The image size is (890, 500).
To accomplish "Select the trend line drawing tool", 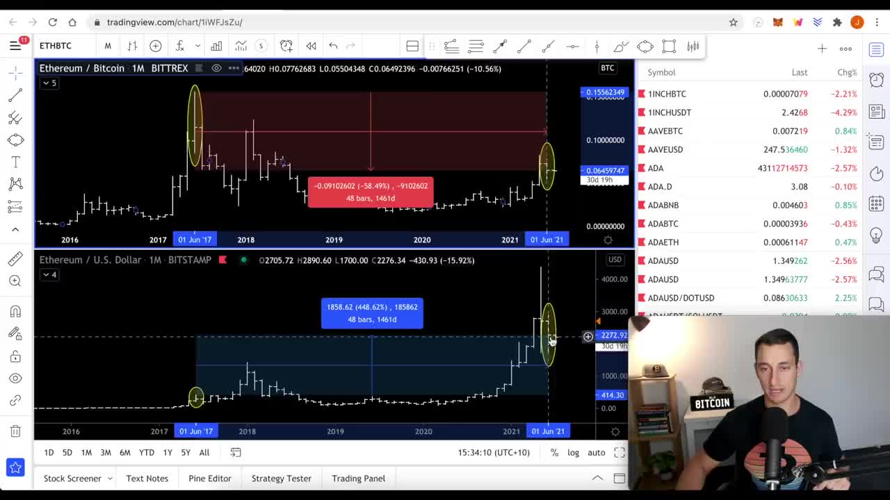I will 15,95.
